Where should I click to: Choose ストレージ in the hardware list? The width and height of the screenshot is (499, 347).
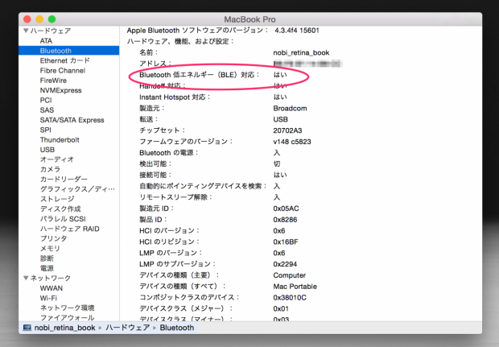[x=57, y=199]
